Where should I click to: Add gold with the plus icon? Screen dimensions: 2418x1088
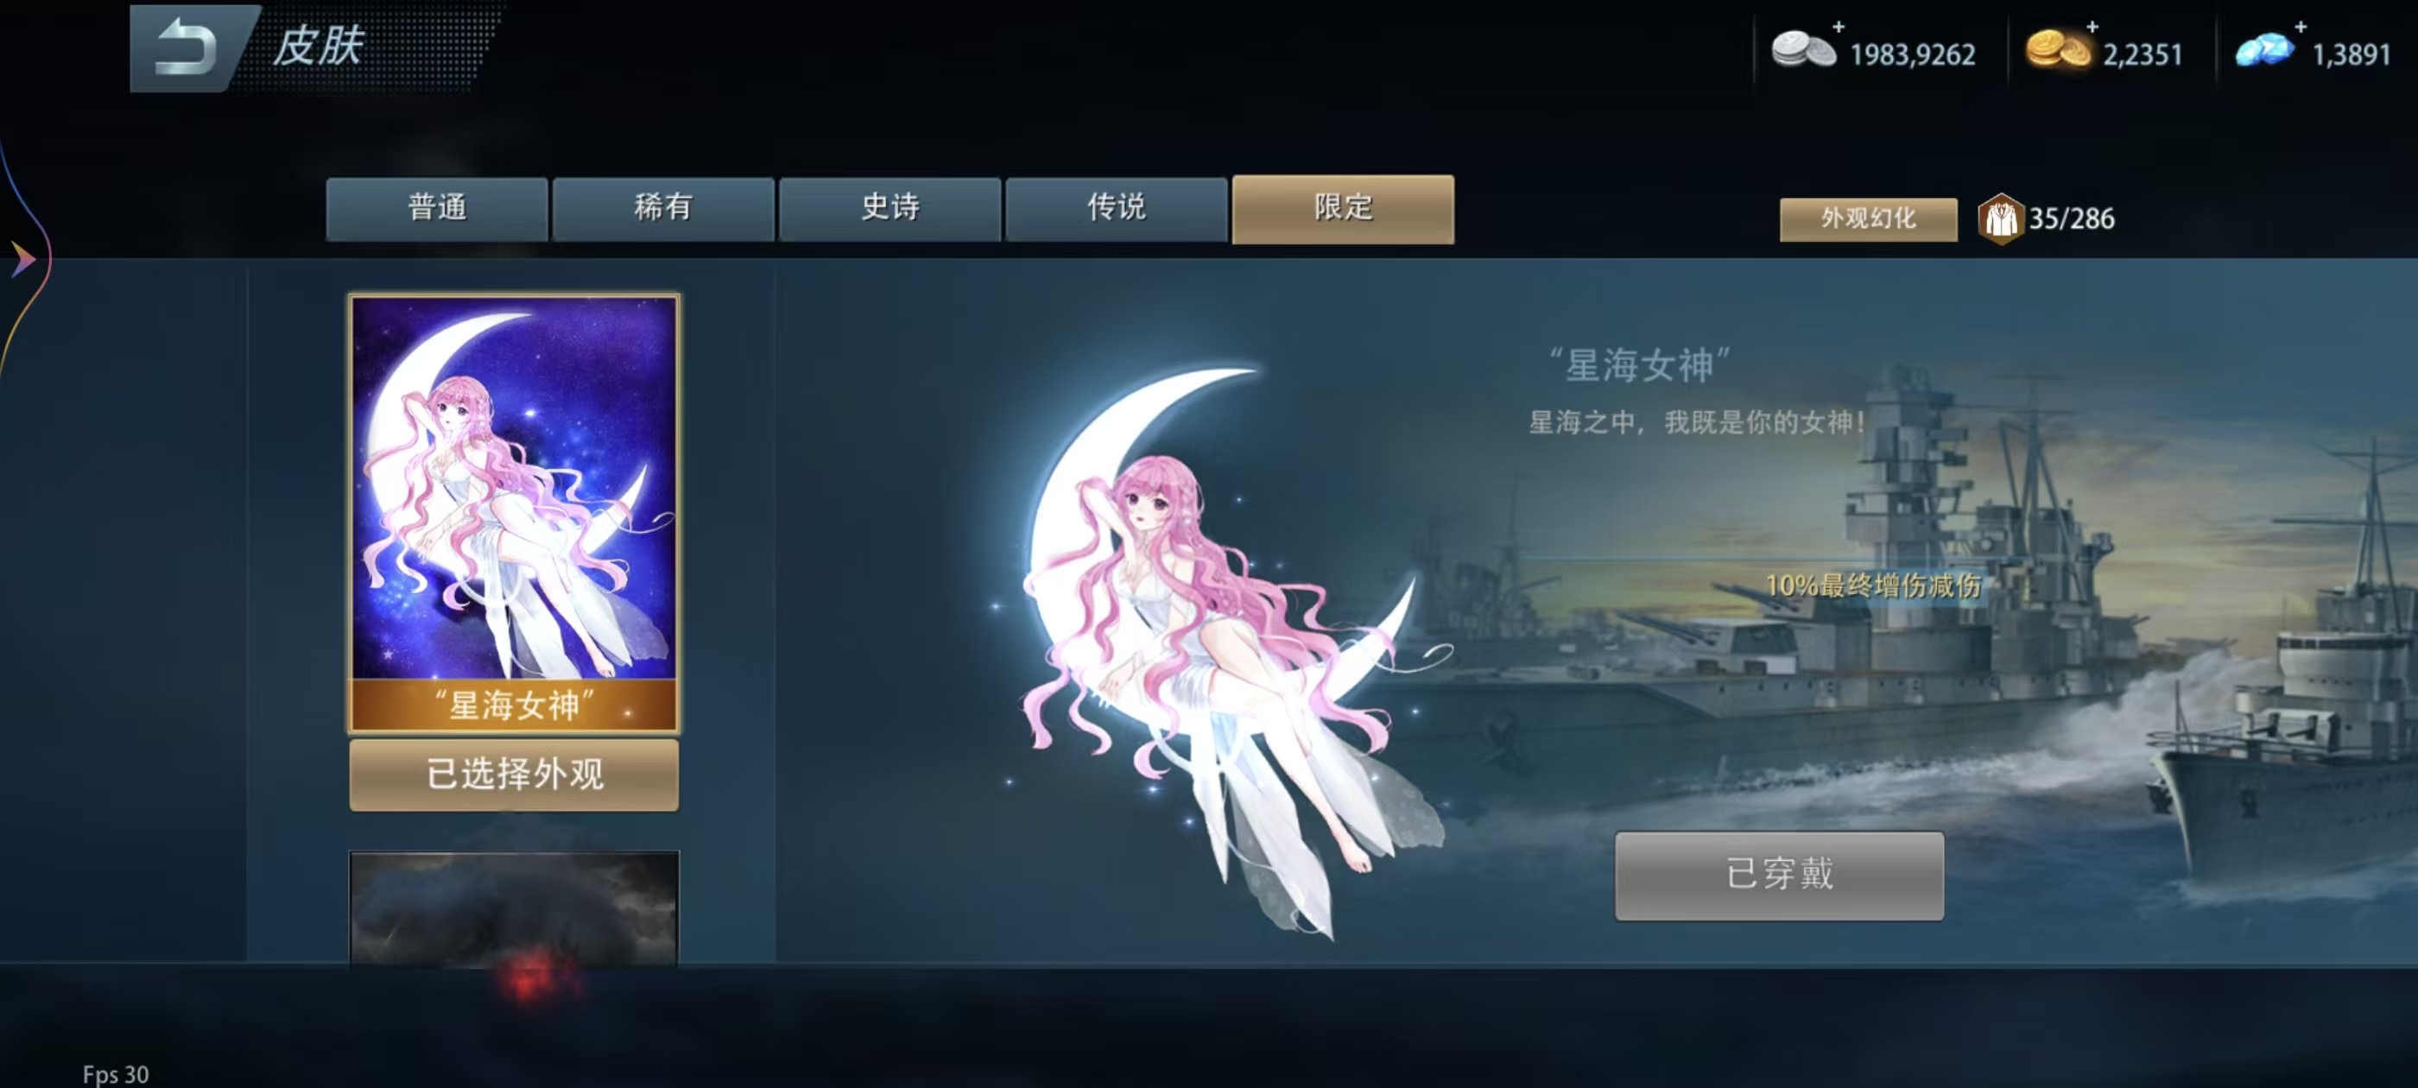[2092, 26]
